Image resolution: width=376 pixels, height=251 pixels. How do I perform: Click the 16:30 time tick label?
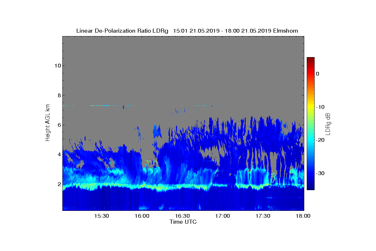[x=182, y=216]
